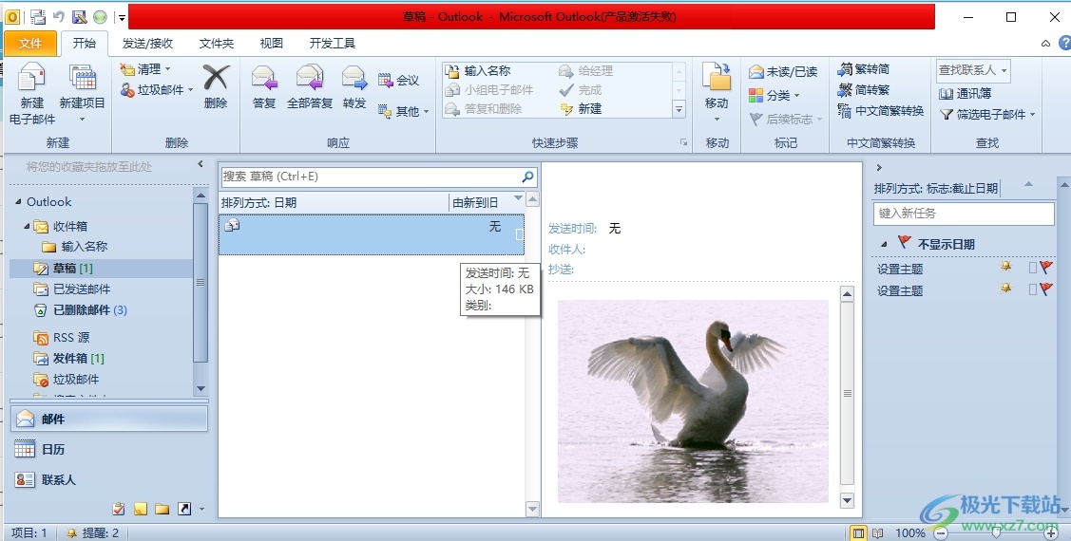Click the Help question mark icon
This screenshot has height=541, width=1071.
point(1064,43)
